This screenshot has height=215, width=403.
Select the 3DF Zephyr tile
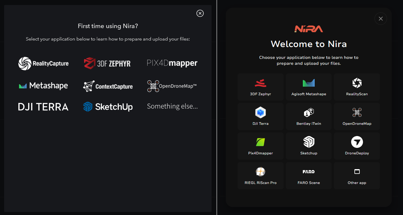(260, 87)
